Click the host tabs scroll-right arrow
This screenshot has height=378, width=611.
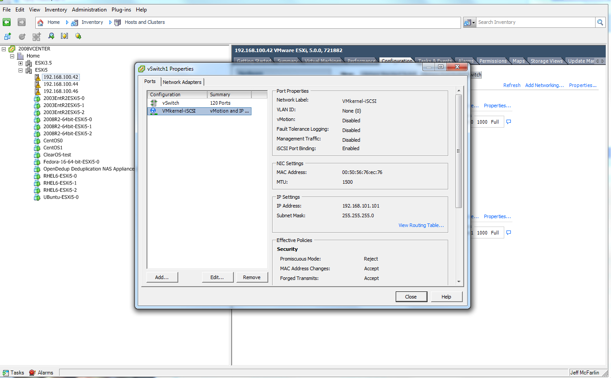point(603,61)
